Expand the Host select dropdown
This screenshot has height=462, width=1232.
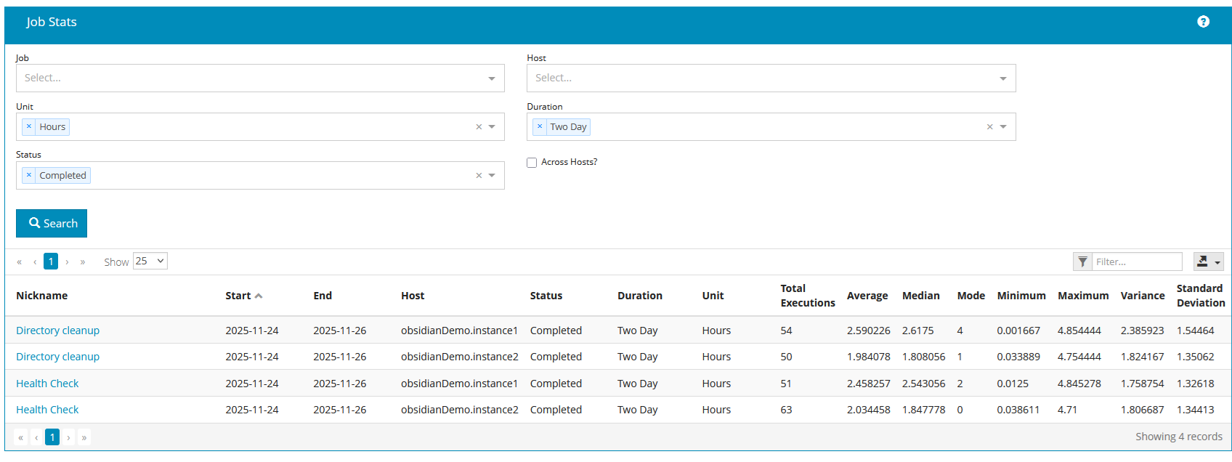coord(1002,78)
